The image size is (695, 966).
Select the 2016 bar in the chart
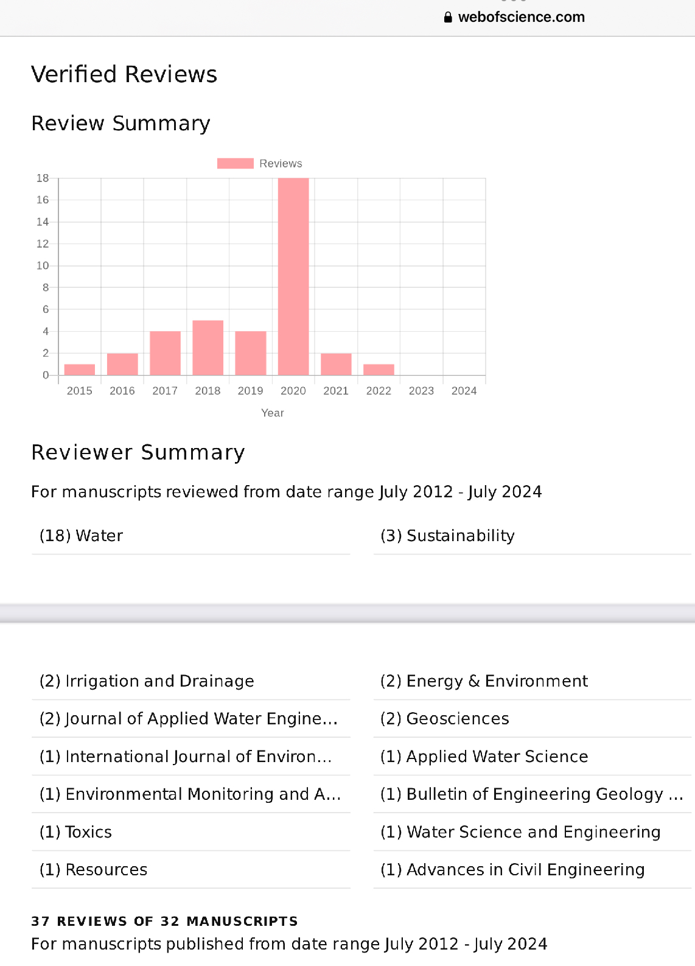click(122, 364)
